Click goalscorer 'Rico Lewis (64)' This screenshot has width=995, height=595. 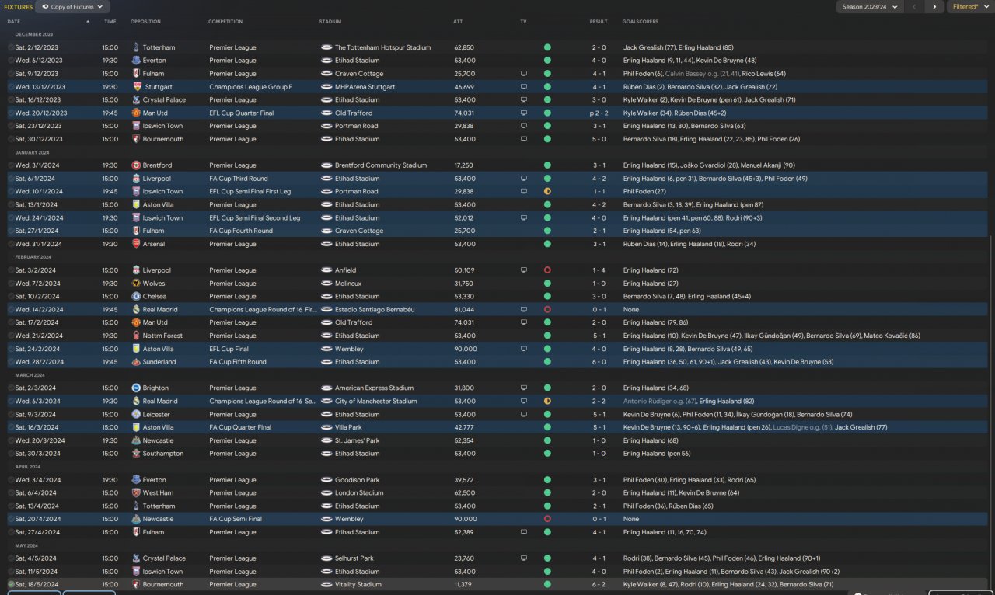pyautogui.click(x=763, y=74)
